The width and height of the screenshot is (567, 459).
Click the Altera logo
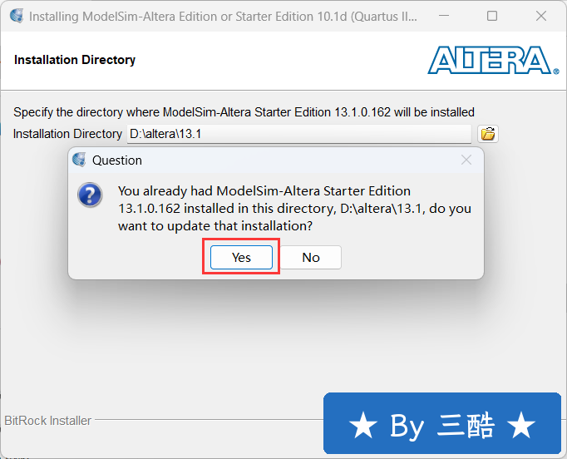493,60
